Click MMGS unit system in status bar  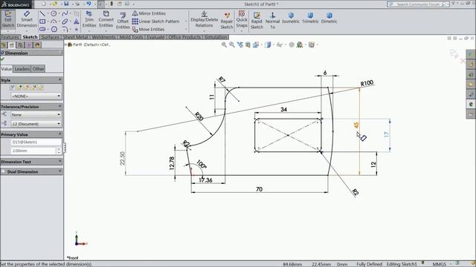coord(440,264)
